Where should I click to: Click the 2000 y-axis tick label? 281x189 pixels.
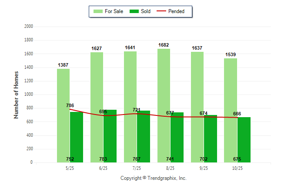[29, 27]
